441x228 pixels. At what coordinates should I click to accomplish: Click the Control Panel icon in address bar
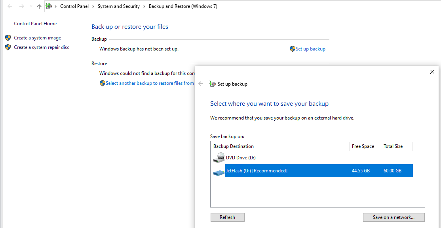pyautogui.click(x=49, y=6)
